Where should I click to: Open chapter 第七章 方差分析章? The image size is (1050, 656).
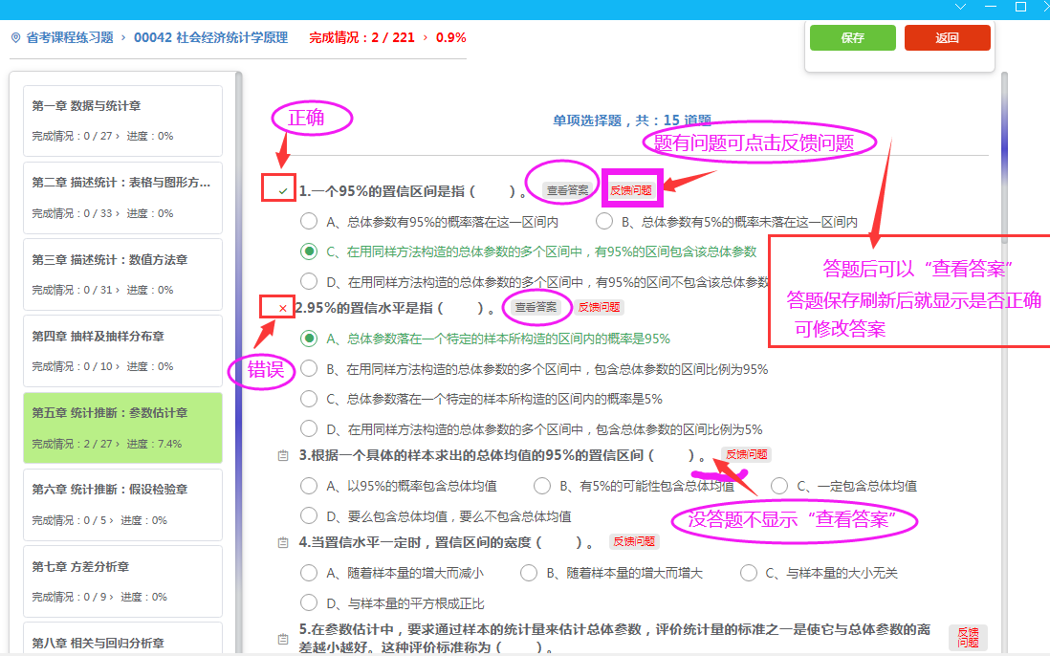[x=123, y=581]
